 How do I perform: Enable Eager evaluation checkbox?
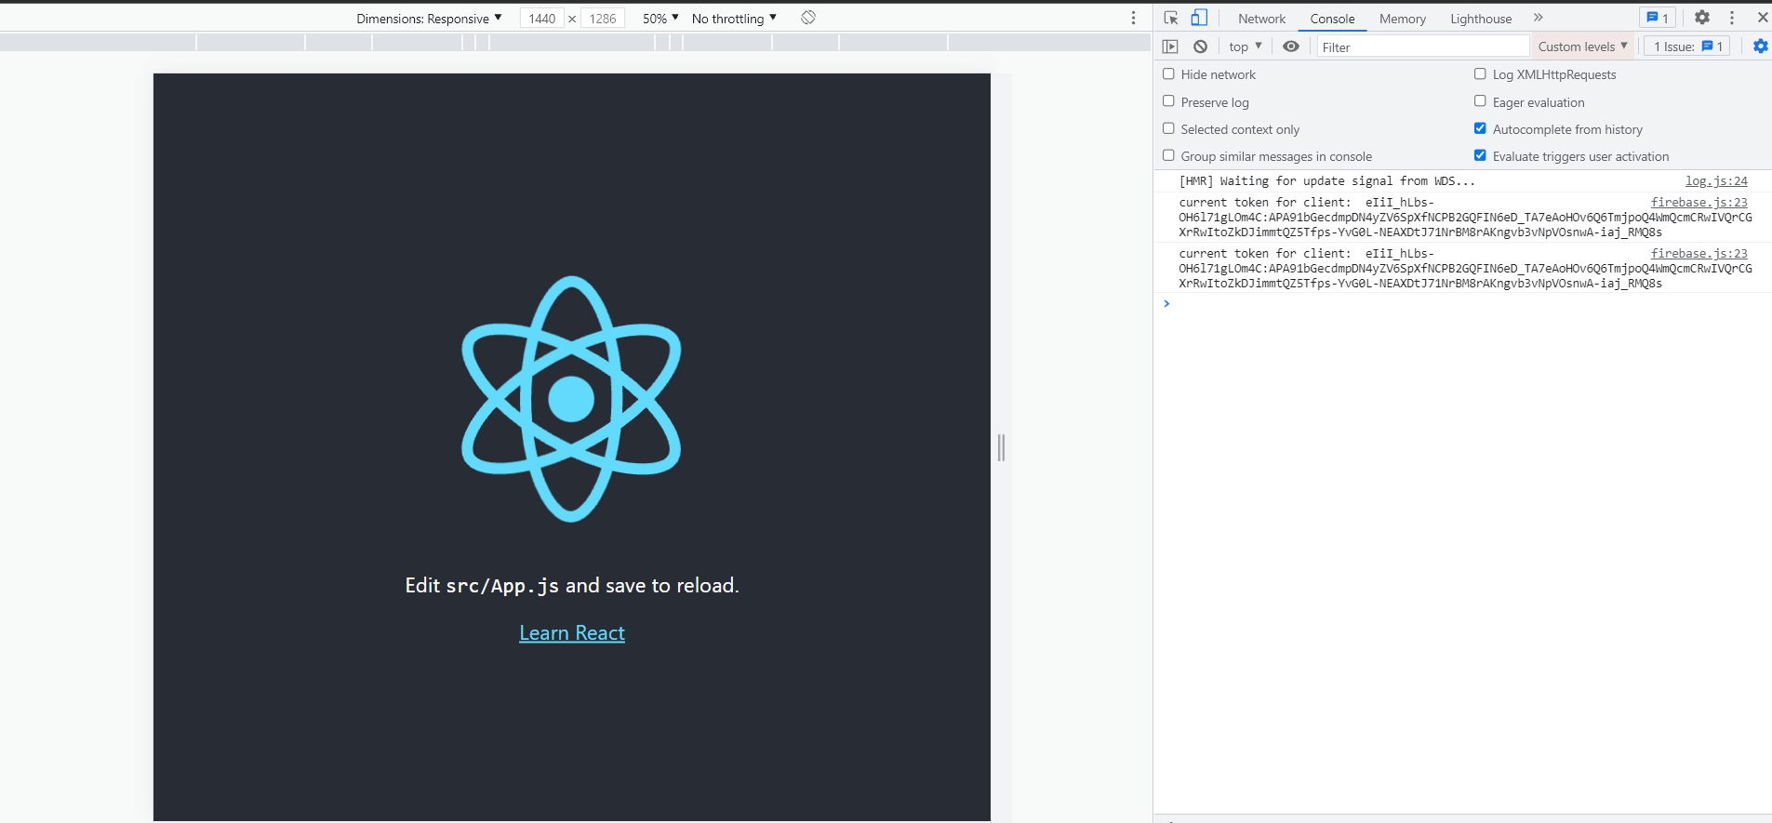[1480, 101]
